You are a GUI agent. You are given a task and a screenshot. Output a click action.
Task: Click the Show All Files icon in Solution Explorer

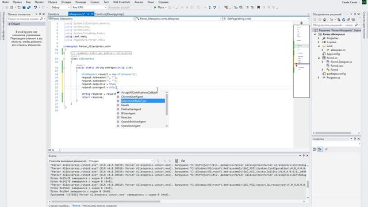[x=353, y=20]
